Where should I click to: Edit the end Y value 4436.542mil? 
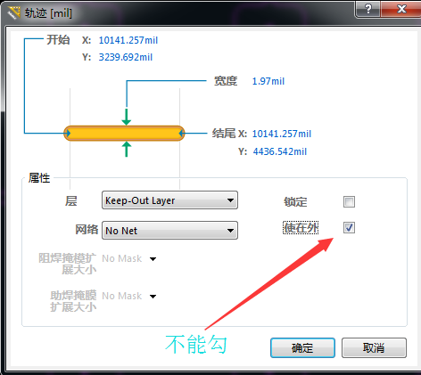(x=280, y=151)
